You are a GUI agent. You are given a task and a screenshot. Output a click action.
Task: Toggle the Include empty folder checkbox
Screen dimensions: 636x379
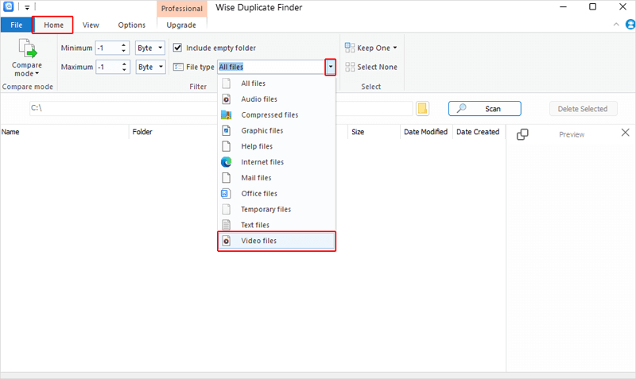(177, 48)
